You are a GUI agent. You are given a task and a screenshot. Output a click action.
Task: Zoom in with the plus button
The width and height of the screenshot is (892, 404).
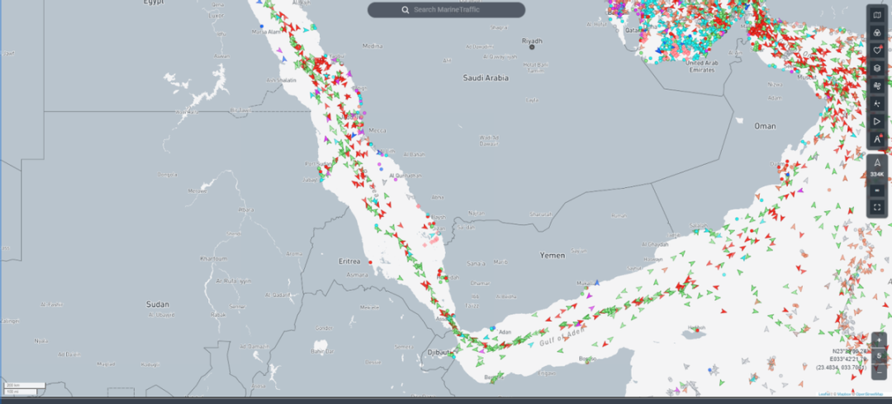click(x=880, y=341)
